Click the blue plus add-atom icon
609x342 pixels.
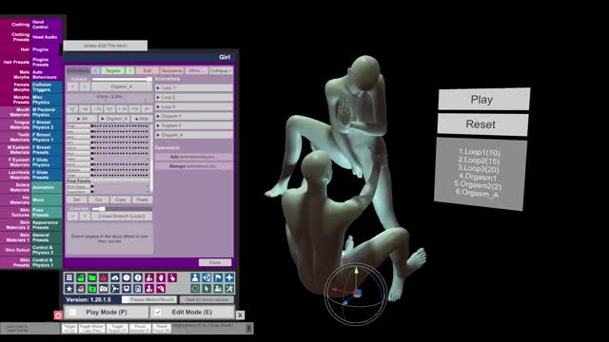tap(229, 277)
